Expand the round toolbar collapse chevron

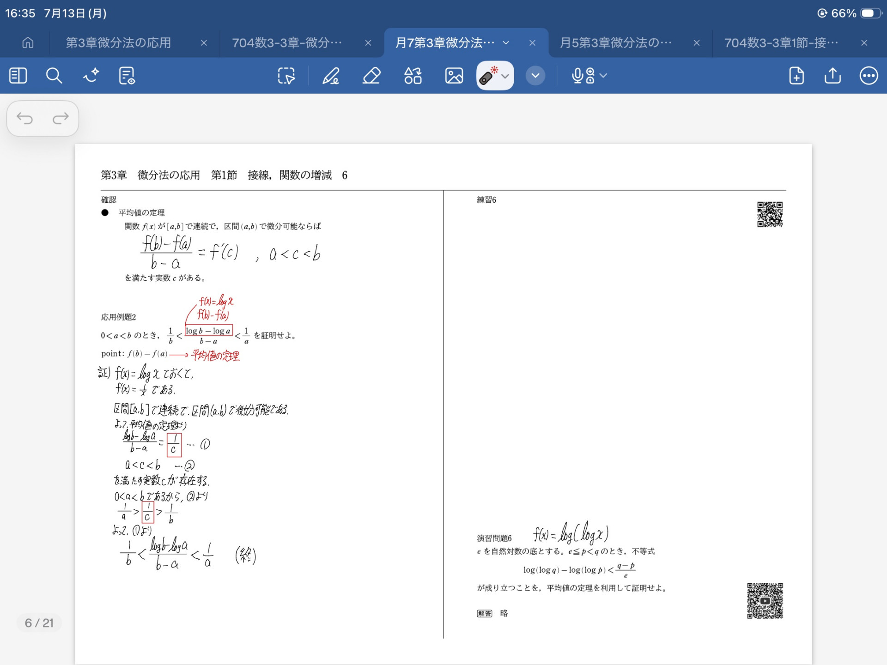(x=535, y=76)
